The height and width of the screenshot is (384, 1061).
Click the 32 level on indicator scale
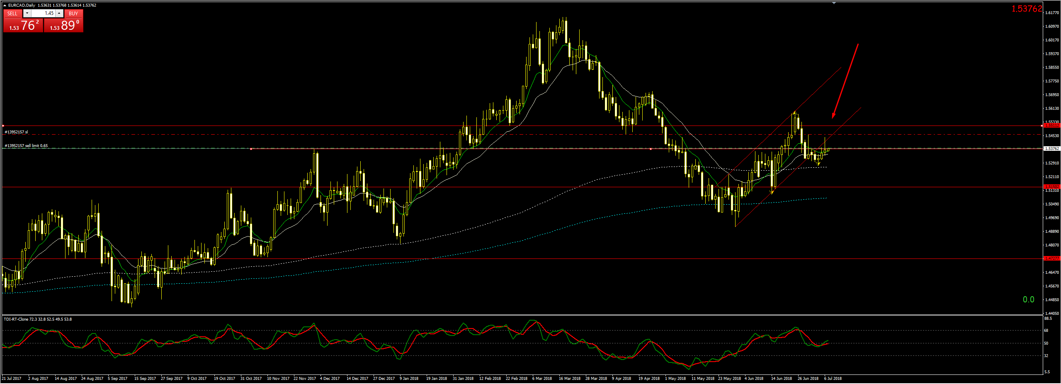pos(1046,356)
